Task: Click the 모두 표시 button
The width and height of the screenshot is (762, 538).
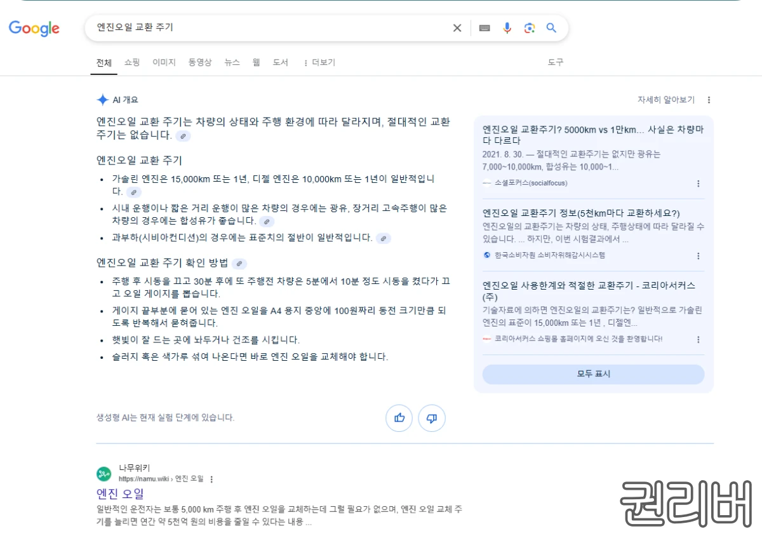Action: tap(593, 374)
